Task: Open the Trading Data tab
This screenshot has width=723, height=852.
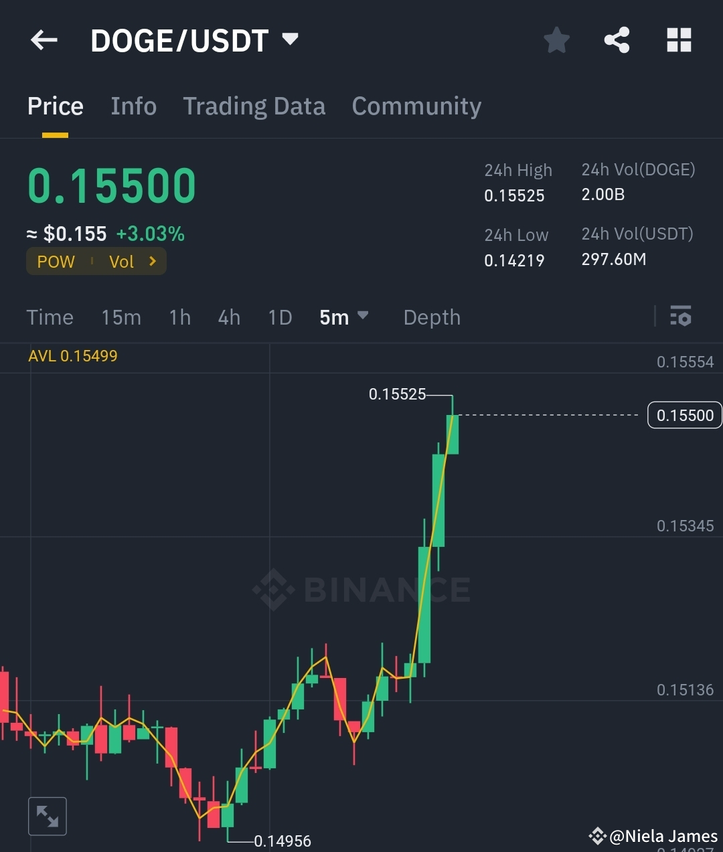Action: click(x=254, y=106)
